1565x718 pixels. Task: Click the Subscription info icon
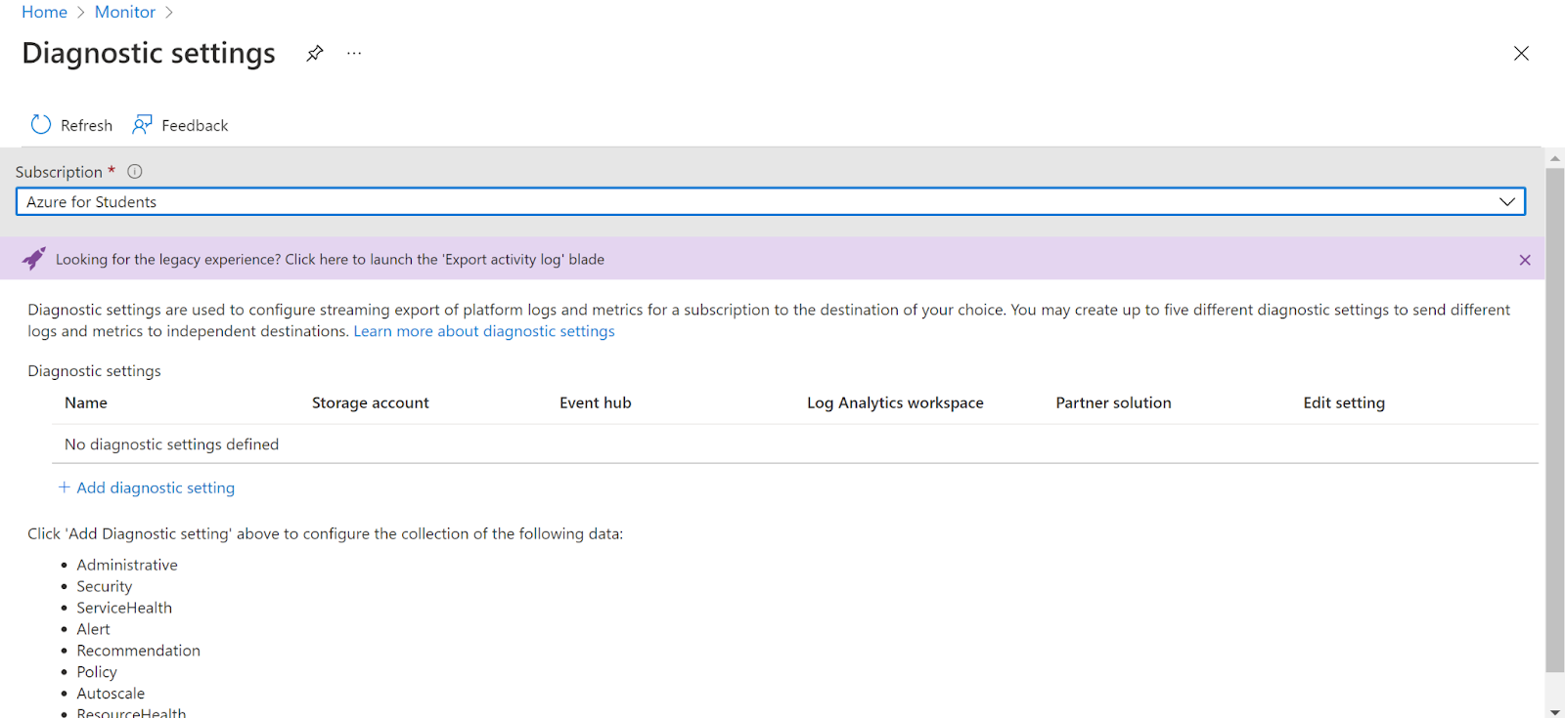click(135, 172)
